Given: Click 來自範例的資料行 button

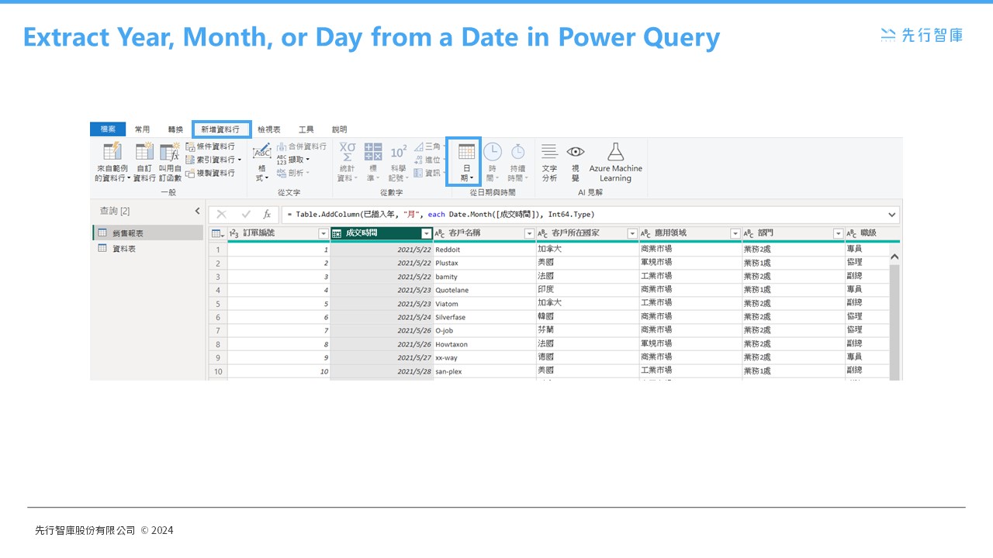Looking at the screenshot, I should [x=111, y=161].
